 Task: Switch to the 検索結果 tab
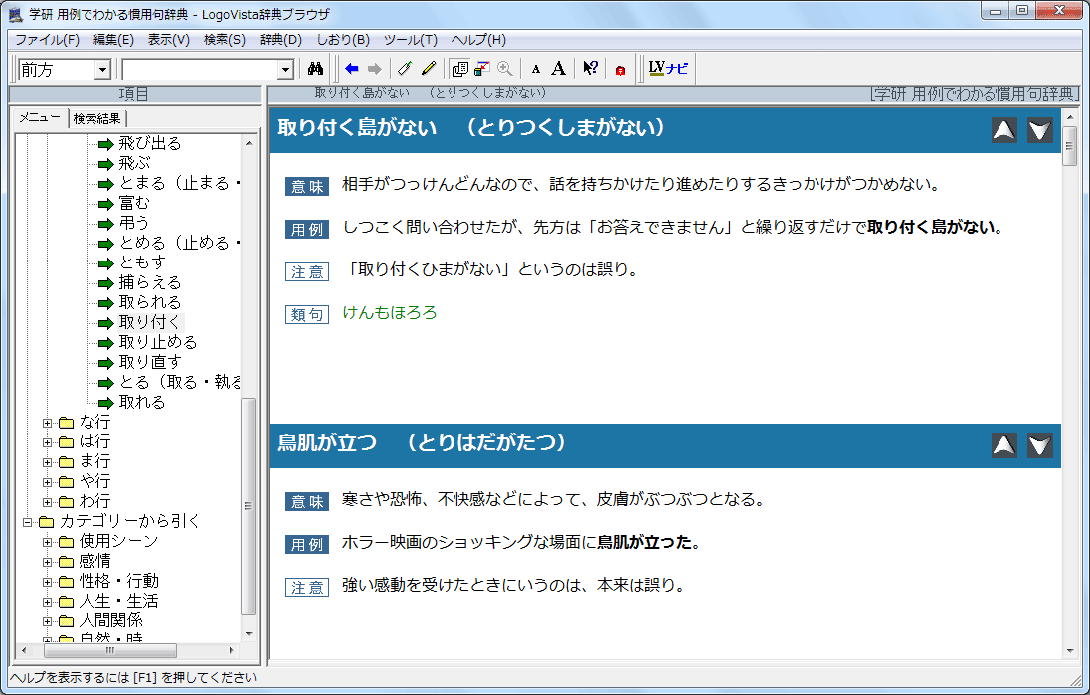pyautogui.click(x=97, y=118)
